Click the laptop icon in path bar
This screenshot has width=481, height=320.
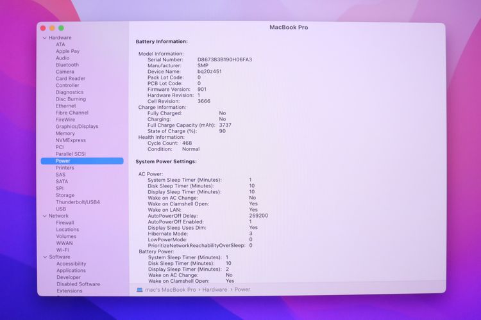click(140, 290)
